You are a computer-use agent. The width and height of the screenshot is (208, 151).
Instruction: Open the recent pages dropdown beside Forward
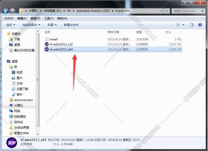tap(17, 11)
